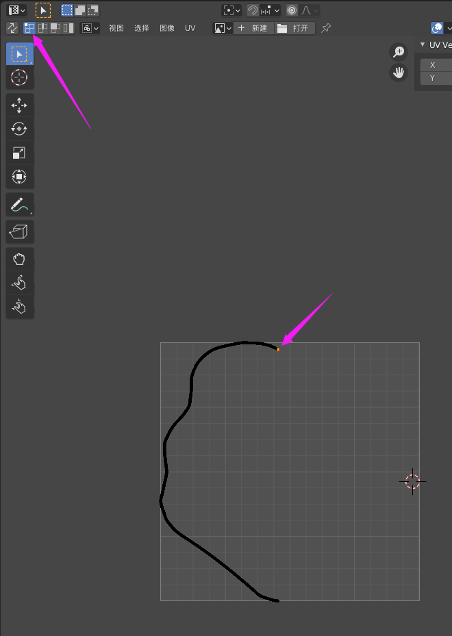Open the 图像 menu
Viewport: 452px width, 636px height.
click(x=167, y=28)
